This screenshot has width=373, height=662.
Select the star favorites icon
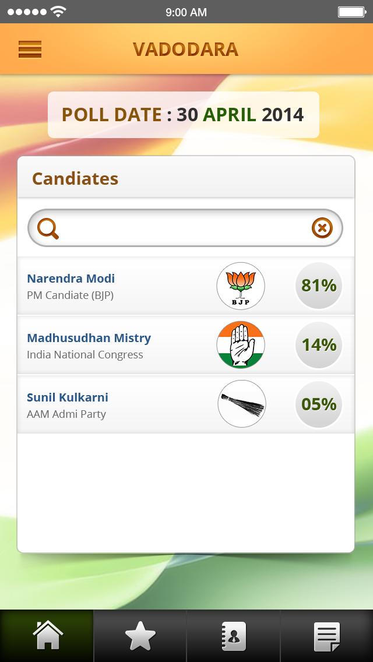click(139, 636)
